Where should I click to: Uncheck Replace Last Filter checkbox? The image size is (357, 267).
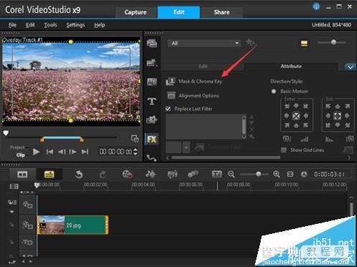(168, 109)
